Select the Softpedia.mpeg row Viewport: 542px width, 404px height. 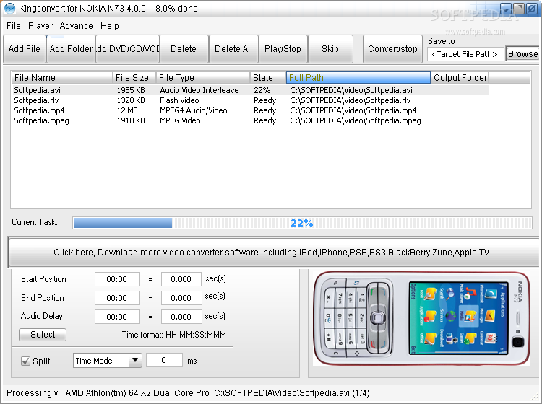(x=250, y=120)
